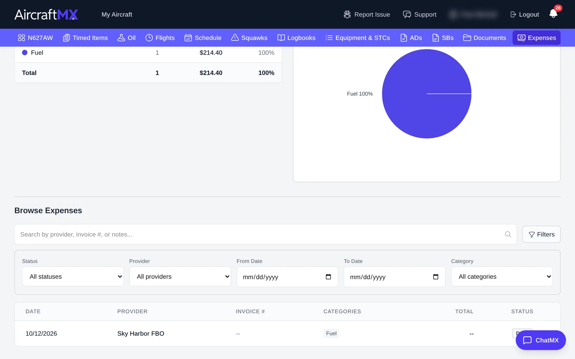Click the Logout icon
Image resolution: width=575 pixels, height=359 pixels.
click(x=513, y=14)
